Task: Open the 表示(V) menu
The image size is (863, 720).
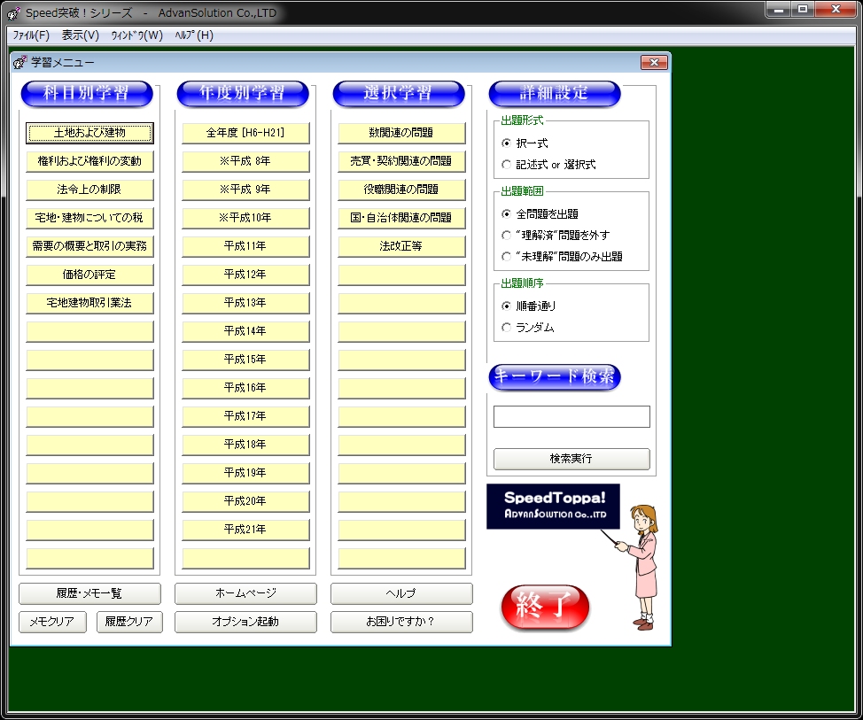Action: pyautogui.click(x=81, y=35)
